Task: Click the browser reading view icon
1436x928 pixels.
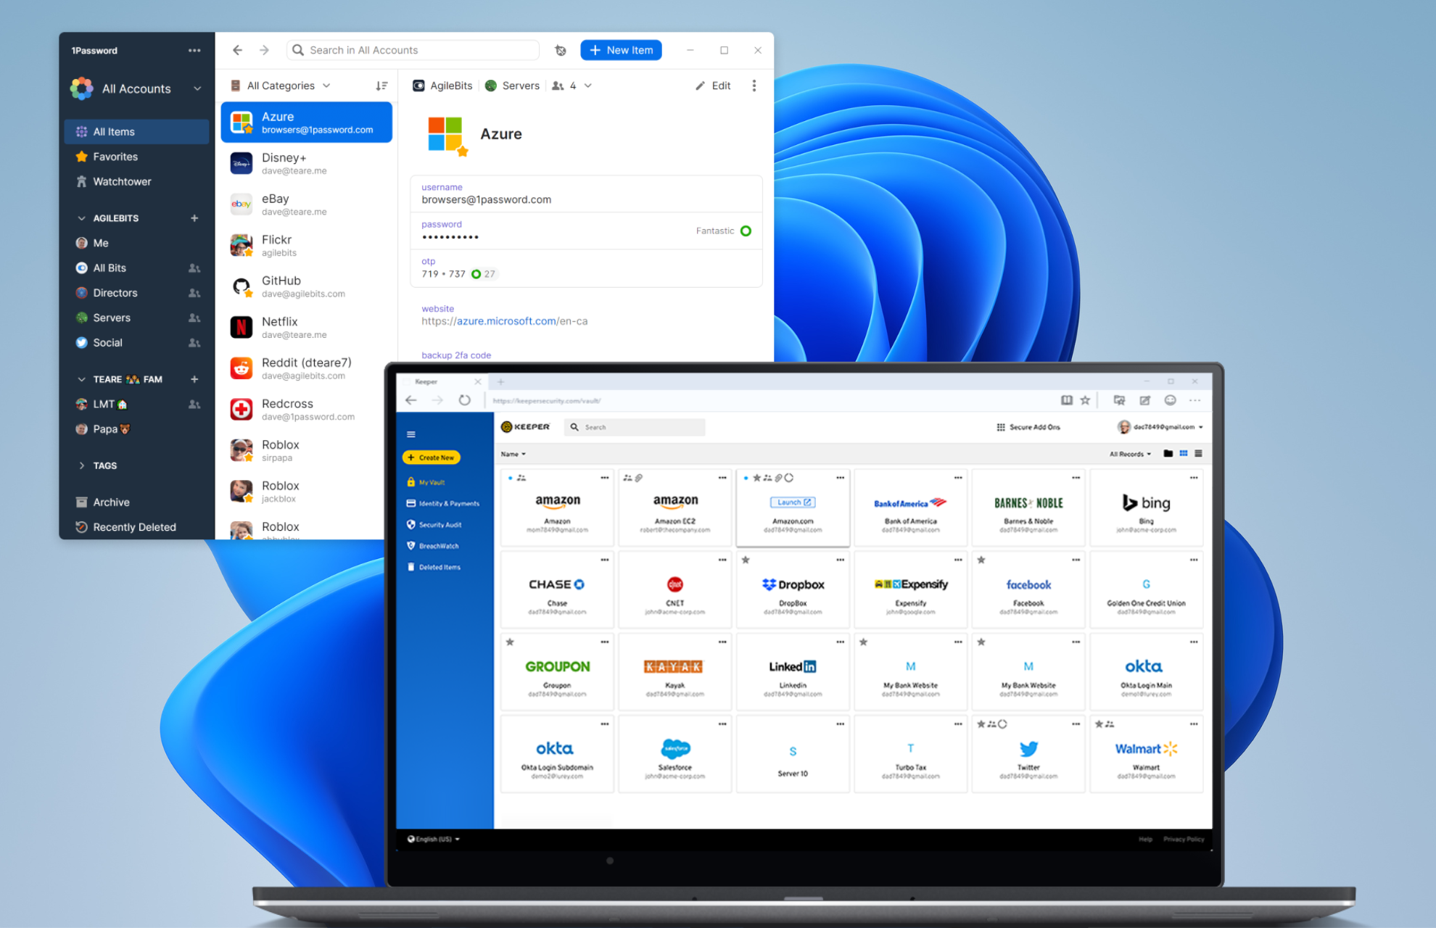Action: tap(1067, 400)
